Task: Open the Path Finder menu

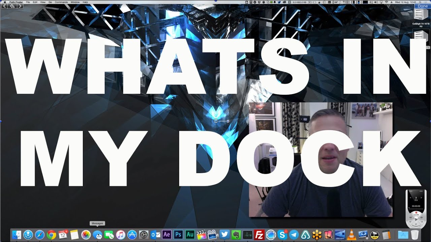Action: 16,2
